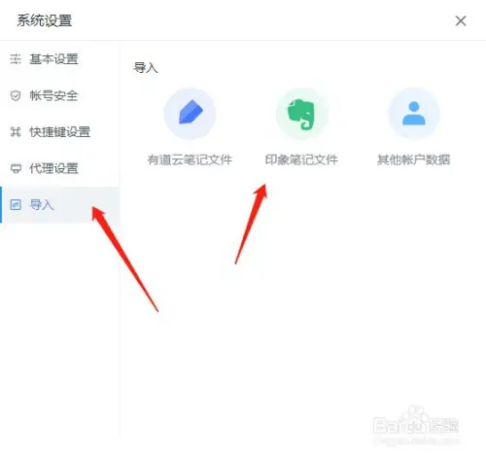
Task: Click the Baidu 经验 watermark logo
Action: 416,424
